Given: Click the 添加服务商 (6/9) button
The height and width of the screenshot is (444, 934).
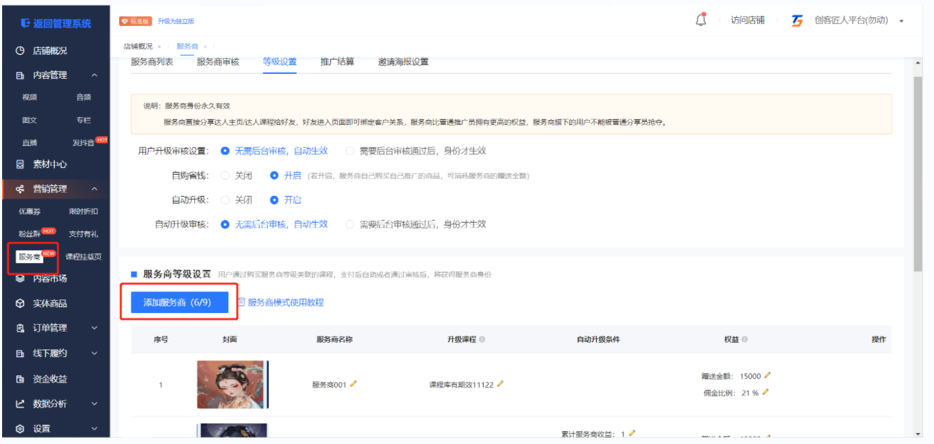Looking at the screenshot, I should pyautogui.click(x=180, y=302).
